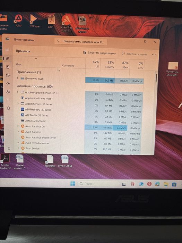The image size is (182, 243).
Task: Click the Avast Antivirus engine server process icon
Action: 23,137
